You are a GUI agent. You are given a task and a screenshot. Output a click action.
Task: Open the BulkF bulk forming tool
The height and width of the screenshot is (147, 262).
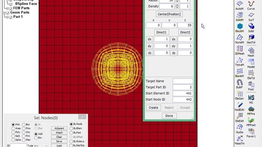239,84
